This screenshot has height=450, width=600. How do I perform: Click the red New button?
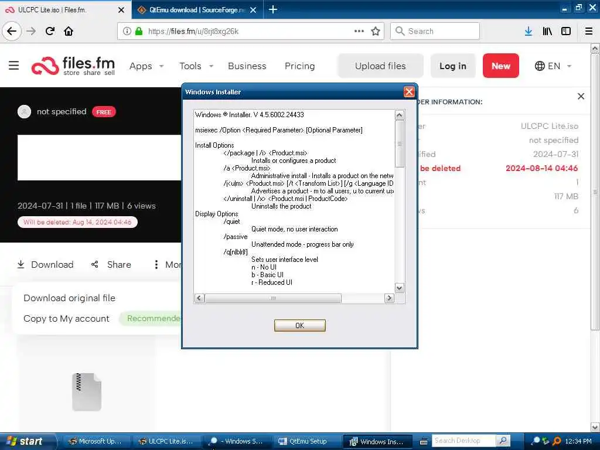coord(500,66)
